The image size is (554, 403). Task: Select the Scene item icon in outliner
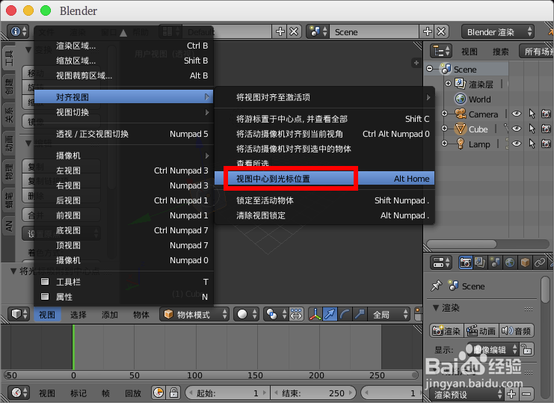click(x=446, y=70)
